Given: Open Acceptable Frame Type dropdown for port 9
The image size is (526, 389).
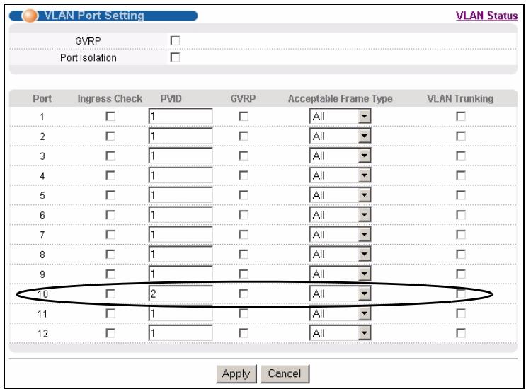Looking at the screenshot, I should point(340,274).
